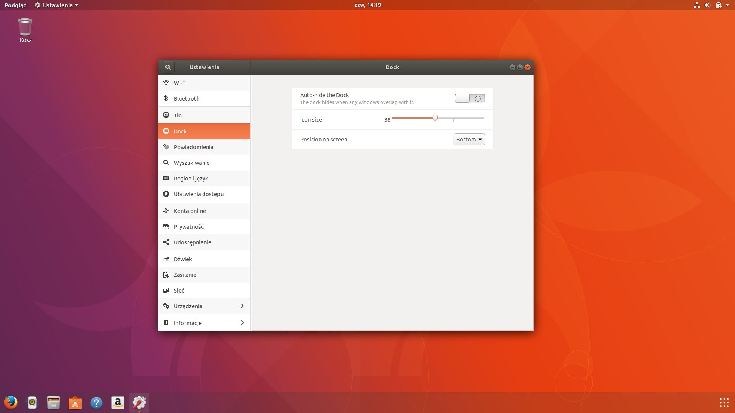This screenshot has height=413, width=735.
Task: Click the volume icon in top bar
Action: coord(707,5)
